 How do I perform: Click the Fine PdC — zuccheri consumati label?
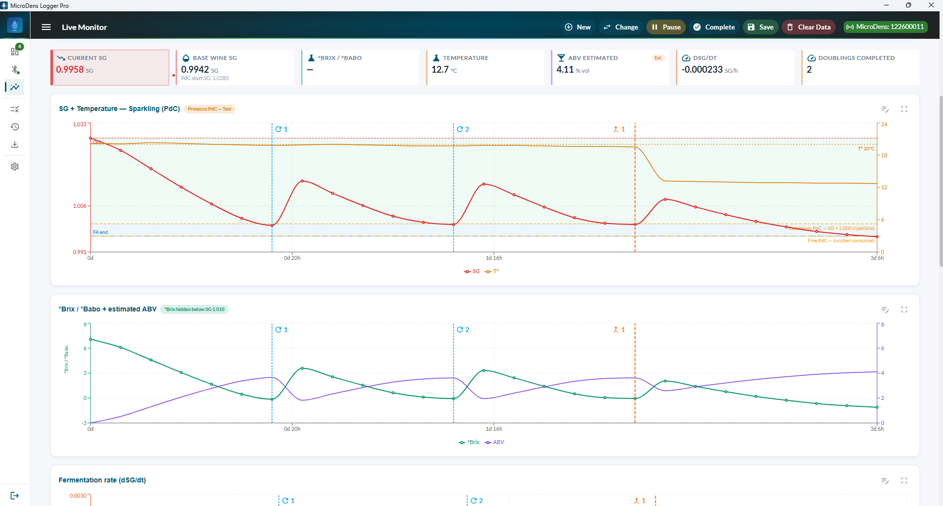(841, 241)
